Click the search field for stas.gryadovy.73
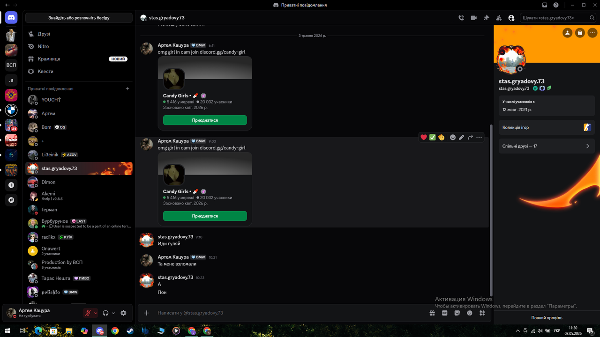This screenshot has width=600, height=337. pos(558,18)
